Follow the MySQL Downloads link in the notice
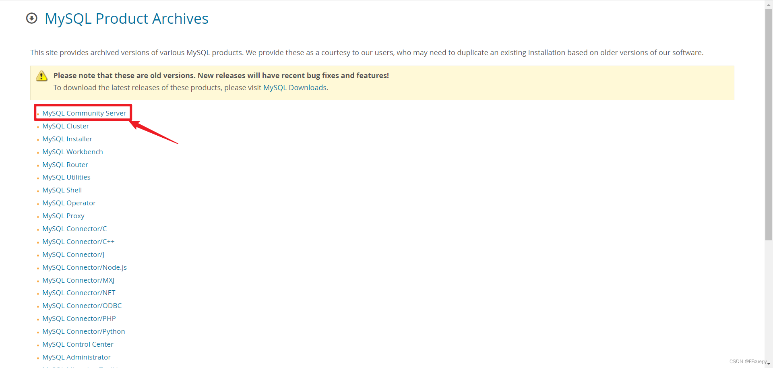This screenshot has width=773, height=368. (295, 88)
